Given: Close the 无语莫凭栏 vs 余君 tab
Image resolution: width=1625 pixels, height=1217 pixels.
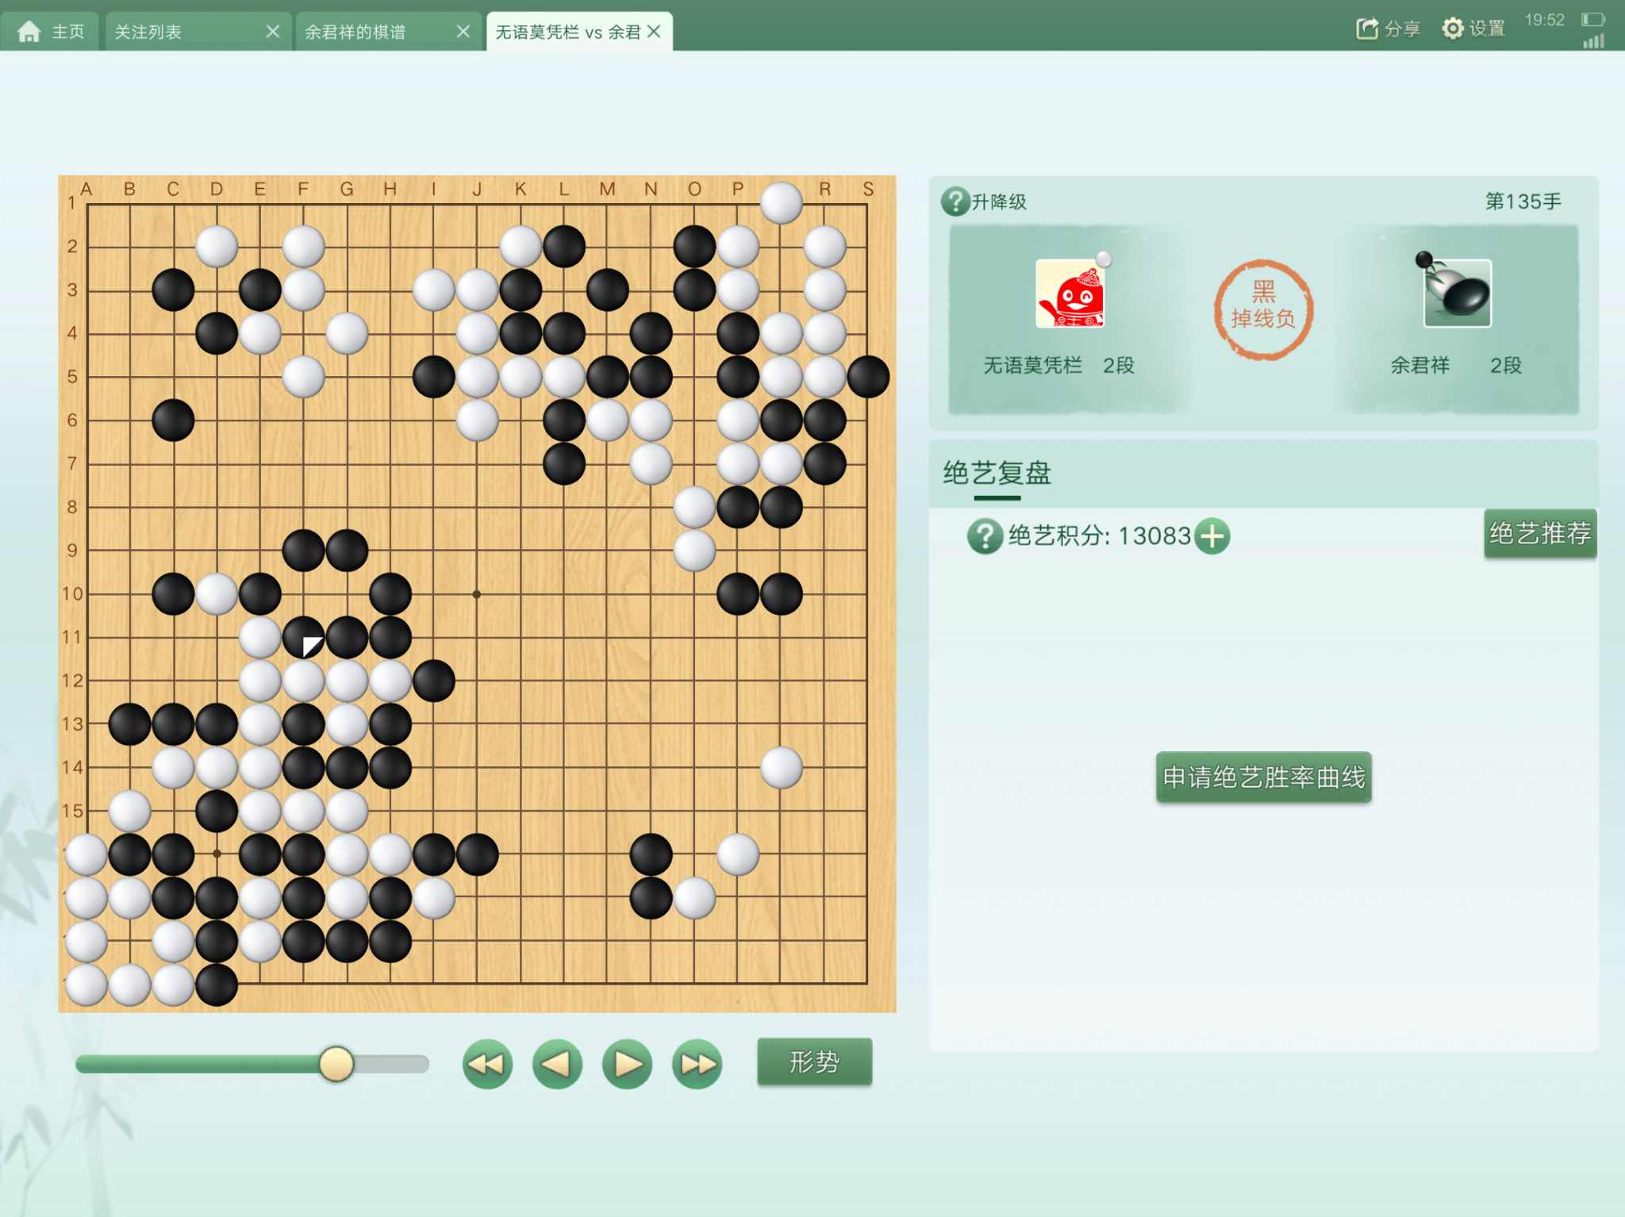Looking at the screenshot, I should click(654, 32).
